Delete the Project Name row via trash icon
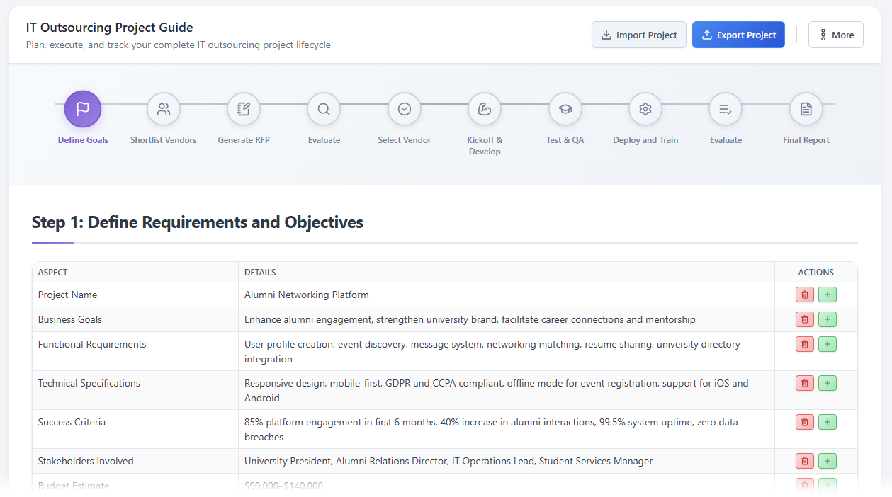 [804, 294]
